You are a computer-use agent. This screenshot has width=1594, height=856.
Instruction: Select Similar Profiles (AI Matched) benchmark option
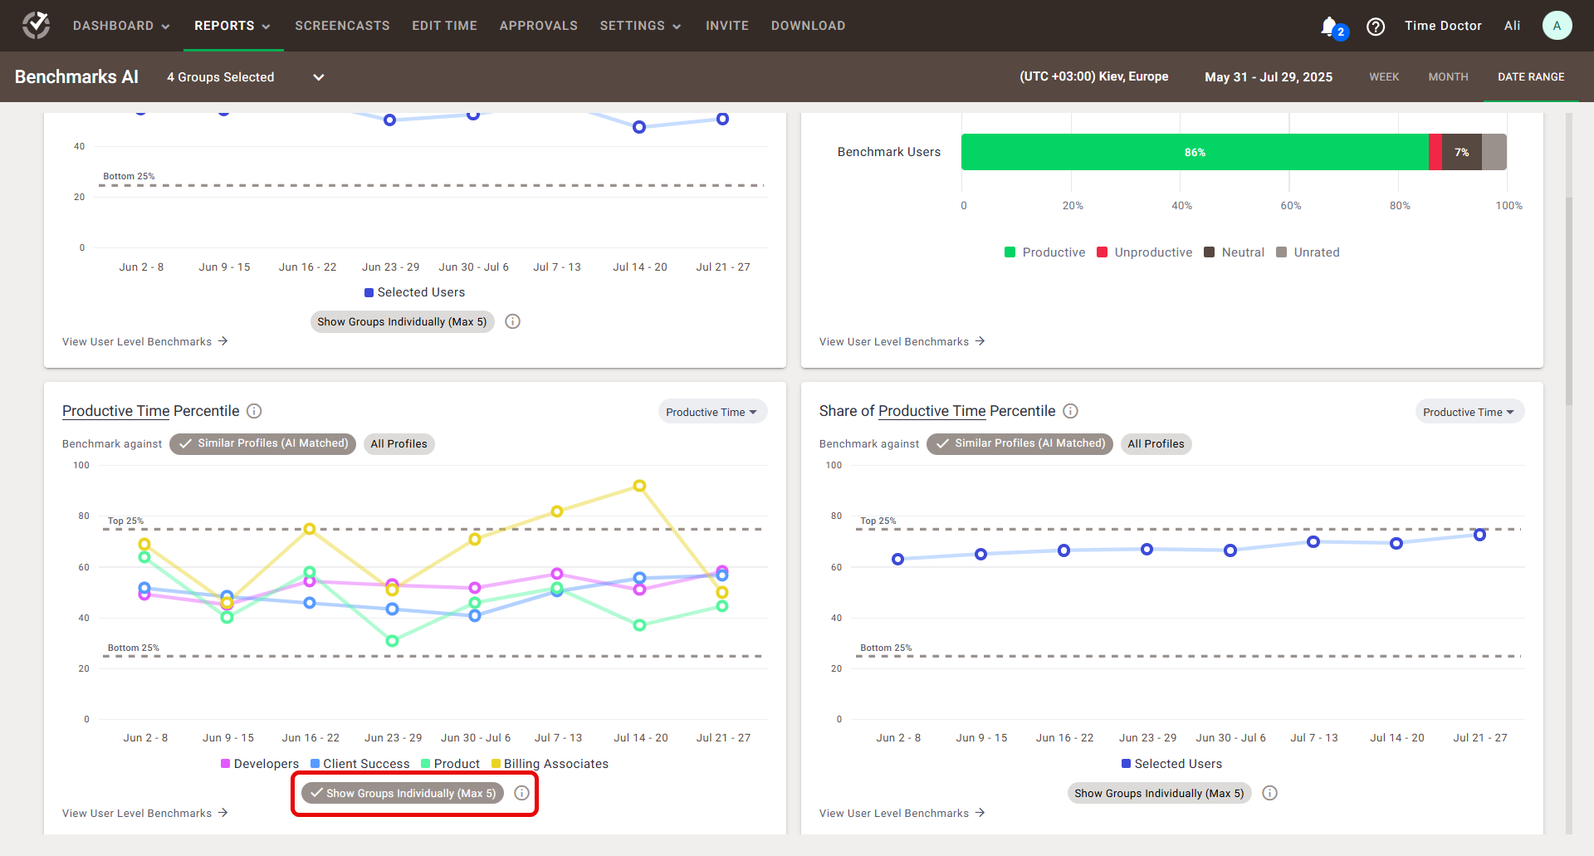[x=262, y=444]
